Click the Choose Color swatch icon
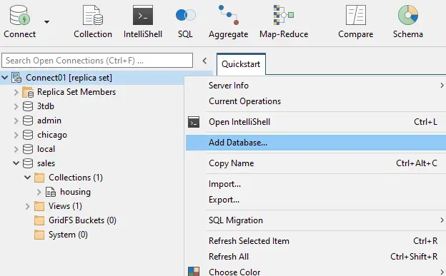Image resolution: width=446 pixels, height=276 pixels. [194, 272]
